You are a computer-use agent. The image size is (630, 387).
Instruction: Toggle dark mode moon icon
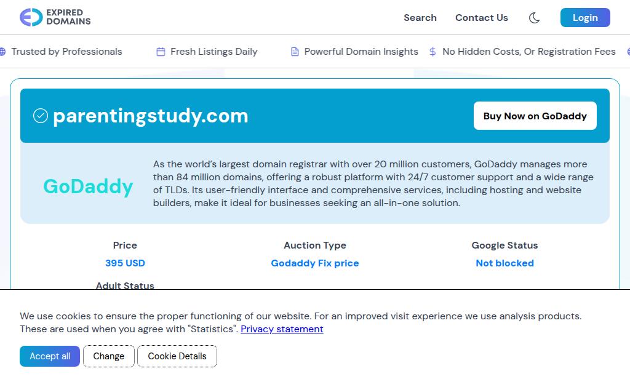pyautogui.click(x=534, y=18)
